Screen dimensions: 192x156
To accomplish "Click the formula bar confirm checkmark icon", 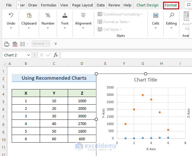I will pyautogui.click(x=49, y=55).
